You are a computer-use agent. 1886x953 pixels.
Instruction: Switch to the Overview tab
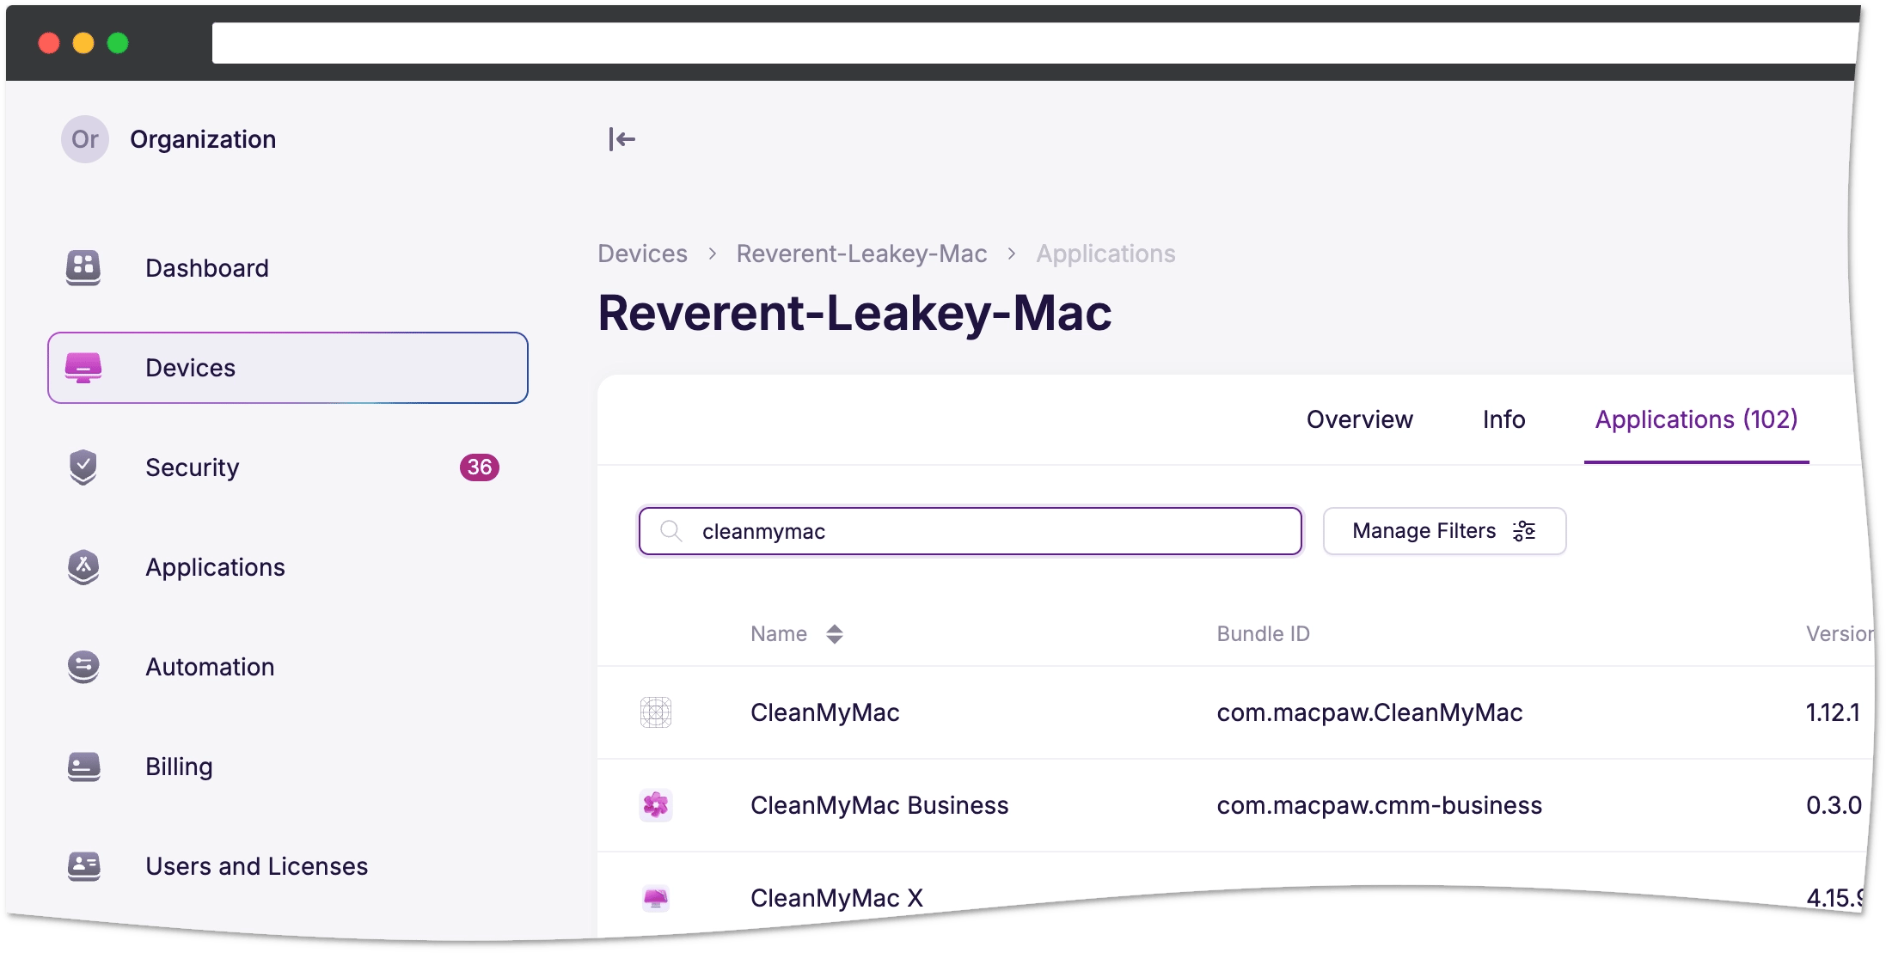(1359, 419)
